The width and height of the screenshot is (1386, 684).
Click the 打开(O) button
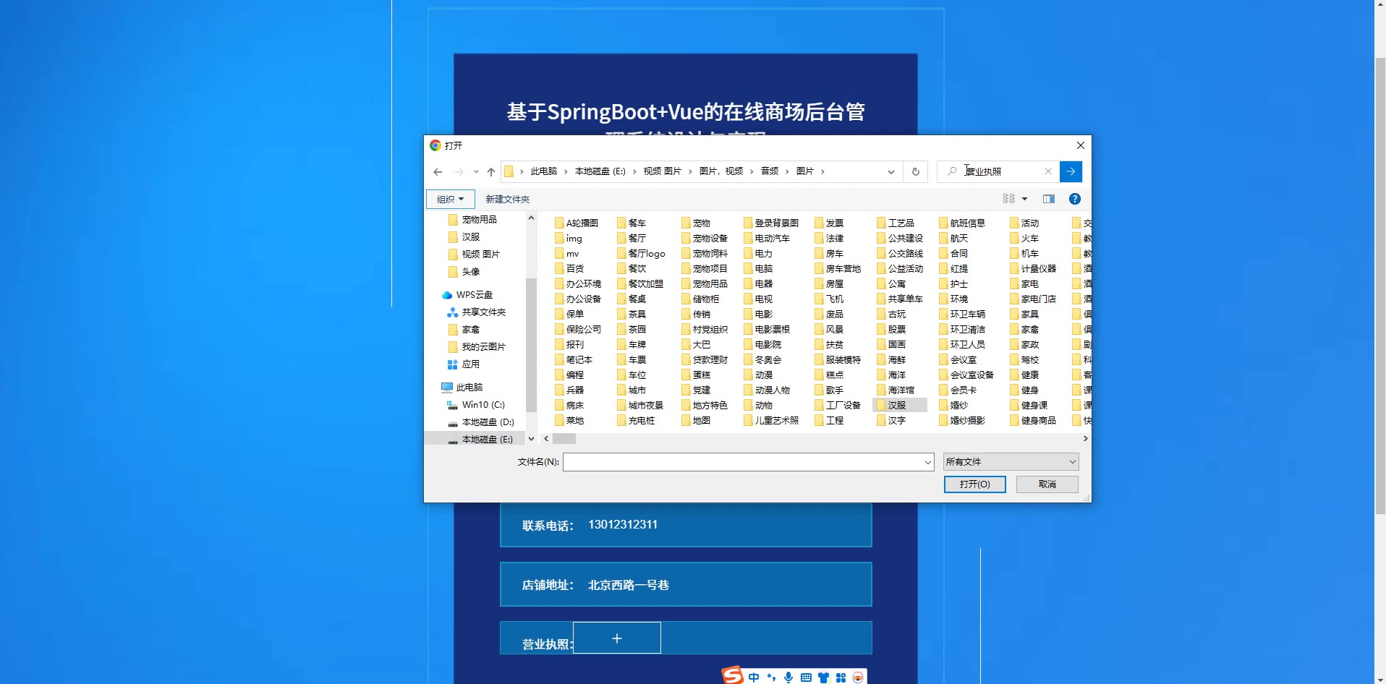[975, 484]
